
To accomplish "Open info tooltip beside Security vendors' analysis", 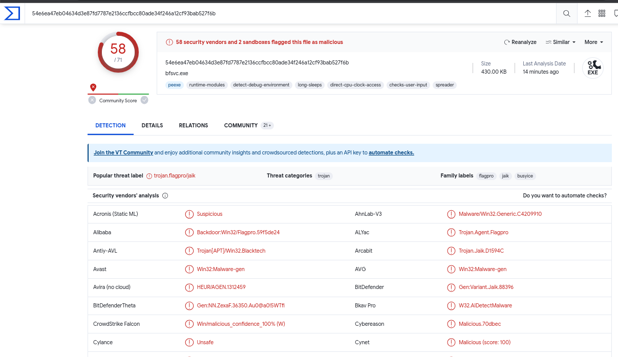I will click(164, 195).
